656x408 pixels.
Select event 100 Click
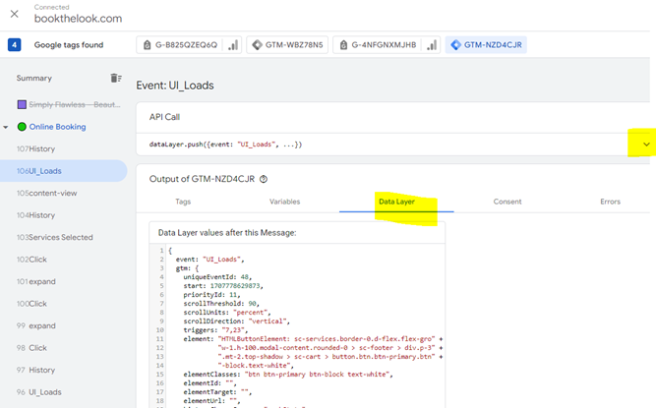click(x=31, y=304)
